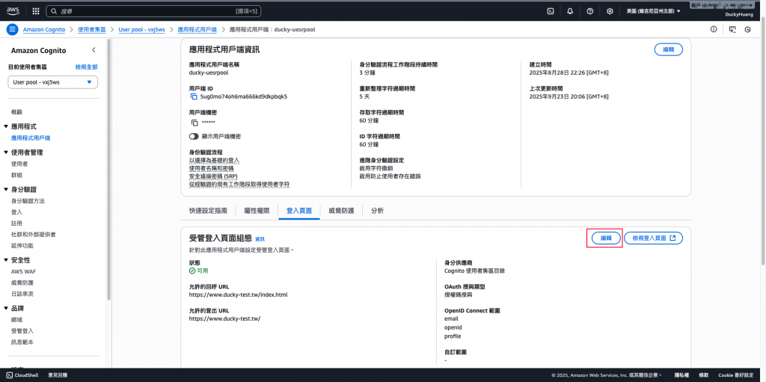Open the AWS services grid menu
This screenshot has width=766, height=382.
pos(36,10)
